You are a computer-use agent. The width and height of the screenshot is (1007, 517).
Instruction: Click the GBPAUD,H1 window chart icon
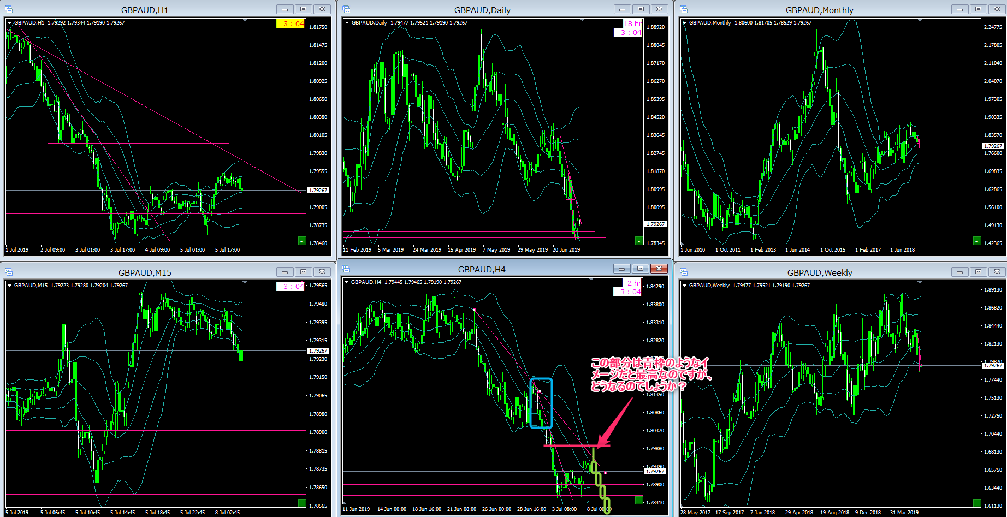click(x=9, y=9)
